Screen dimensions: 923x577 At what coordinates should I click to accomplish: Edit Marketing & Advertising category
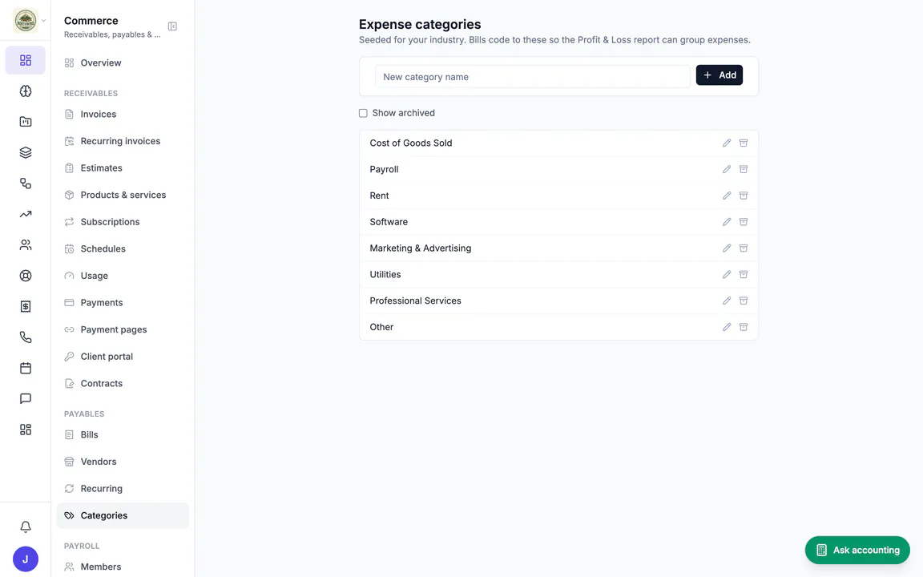[x=727, y=248]
